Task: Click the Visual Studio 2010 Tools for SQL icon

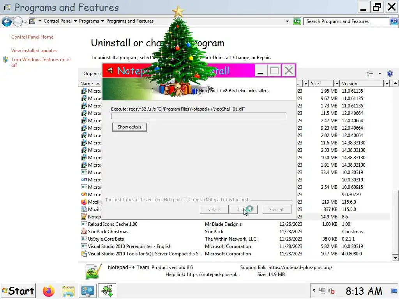Action: 84,253
